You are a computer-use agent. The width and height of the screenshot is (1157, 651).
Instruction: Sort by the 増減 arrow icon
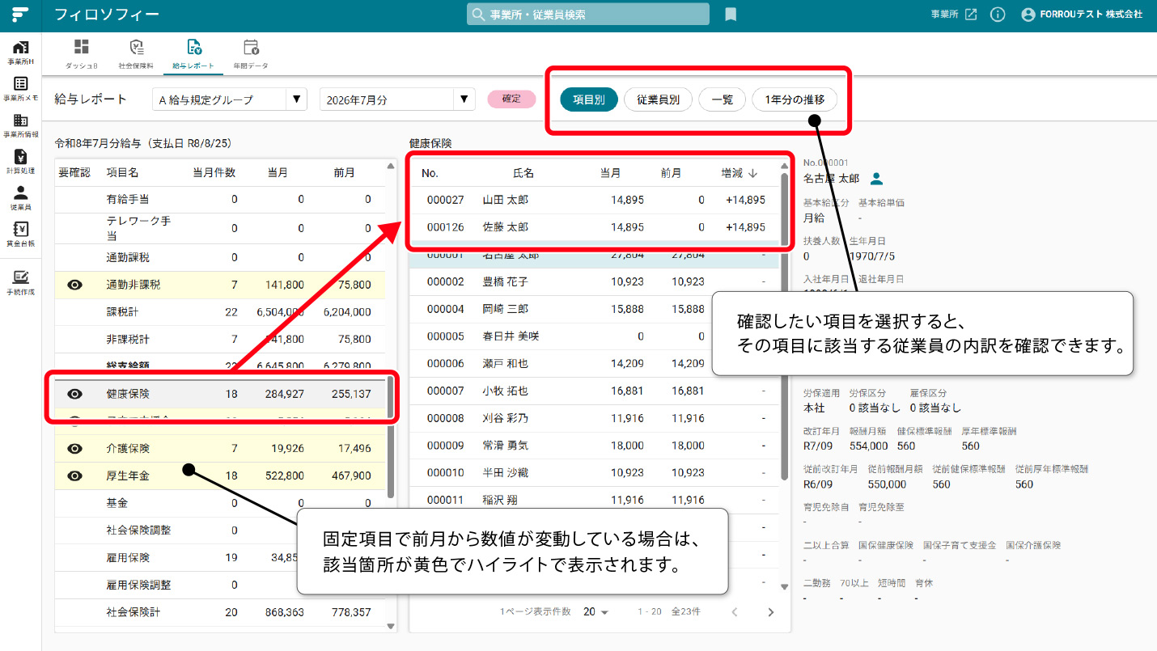click(752, 173)
